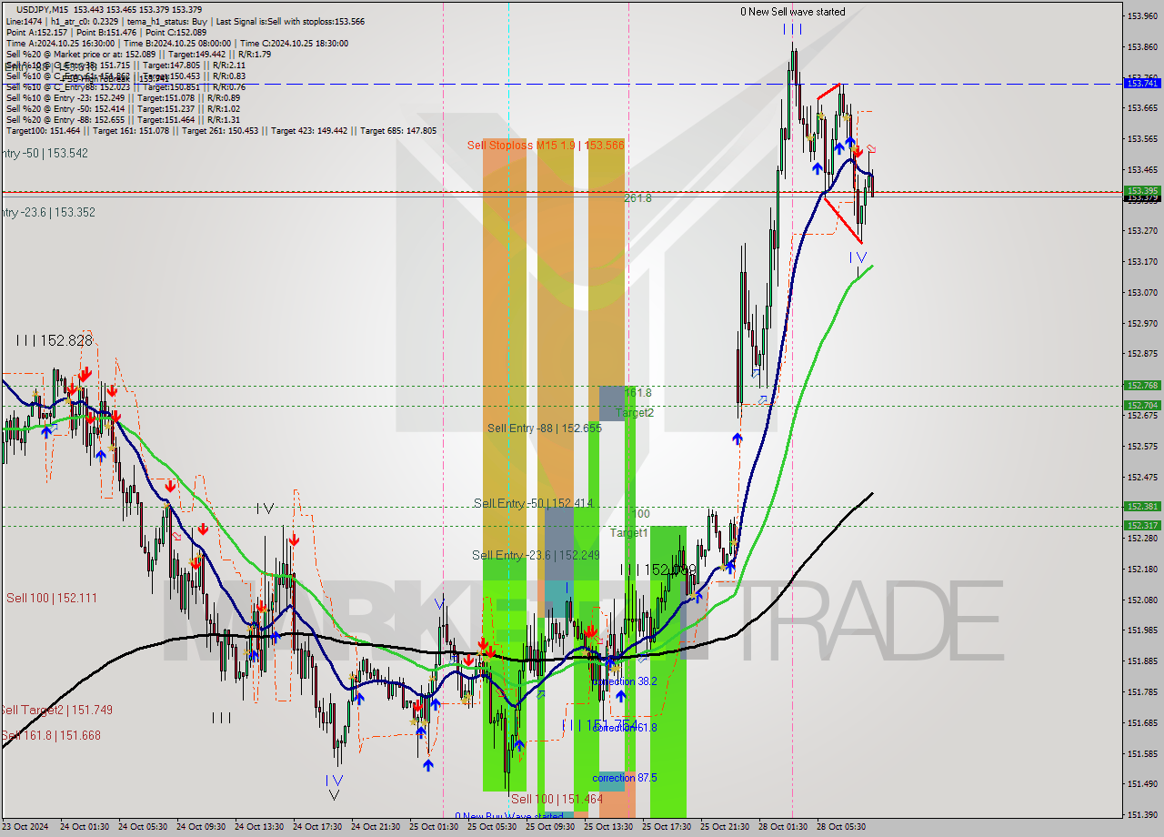Select the 28 Oct 01:30 time label
This screenshot has width=1164, height=837.
[x=782, y=827]
